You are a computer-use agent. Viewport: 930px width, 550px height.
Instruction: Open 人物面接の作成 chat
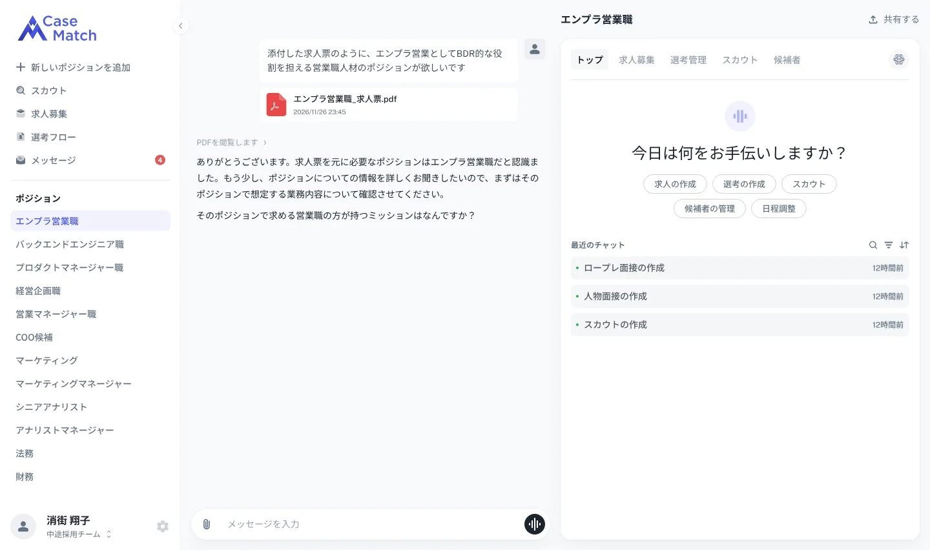coord(740,296)
